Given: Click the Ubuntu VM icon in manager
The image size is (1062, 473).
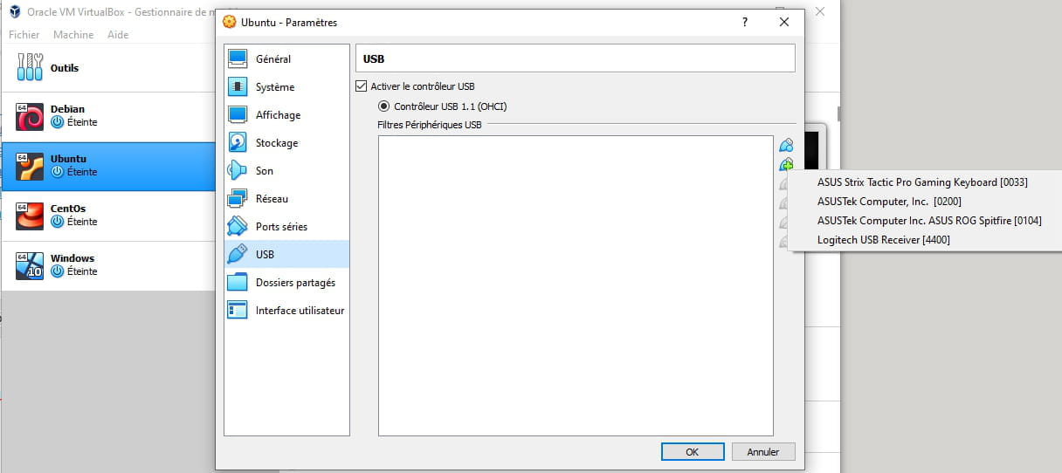Looking at the screenshot, I should (x=30, y=166).
